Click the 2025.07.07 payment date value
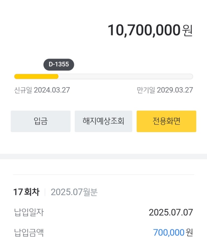Image resolution: width=207 pixels, height=243 pixels. pyautogui.click(x=171, y=213)
